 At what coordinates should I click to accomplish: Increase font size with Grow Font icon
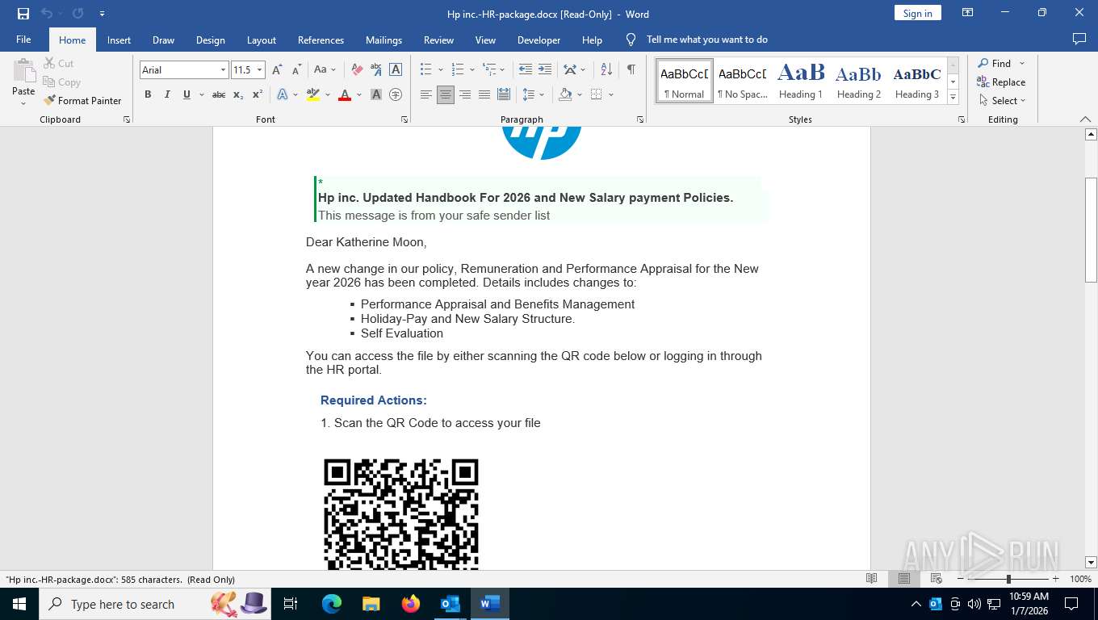pos(277,70)
